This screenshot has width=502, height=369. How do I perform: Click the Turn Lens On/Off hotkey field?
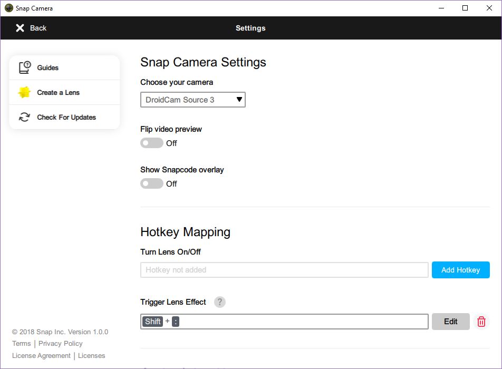click(x=284, y=270)
